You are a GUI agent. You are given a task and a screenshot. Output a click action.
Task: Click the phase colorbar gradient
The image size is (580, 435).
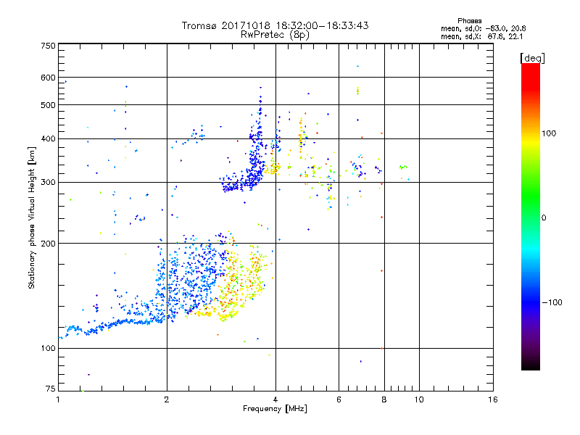point(531,217)
